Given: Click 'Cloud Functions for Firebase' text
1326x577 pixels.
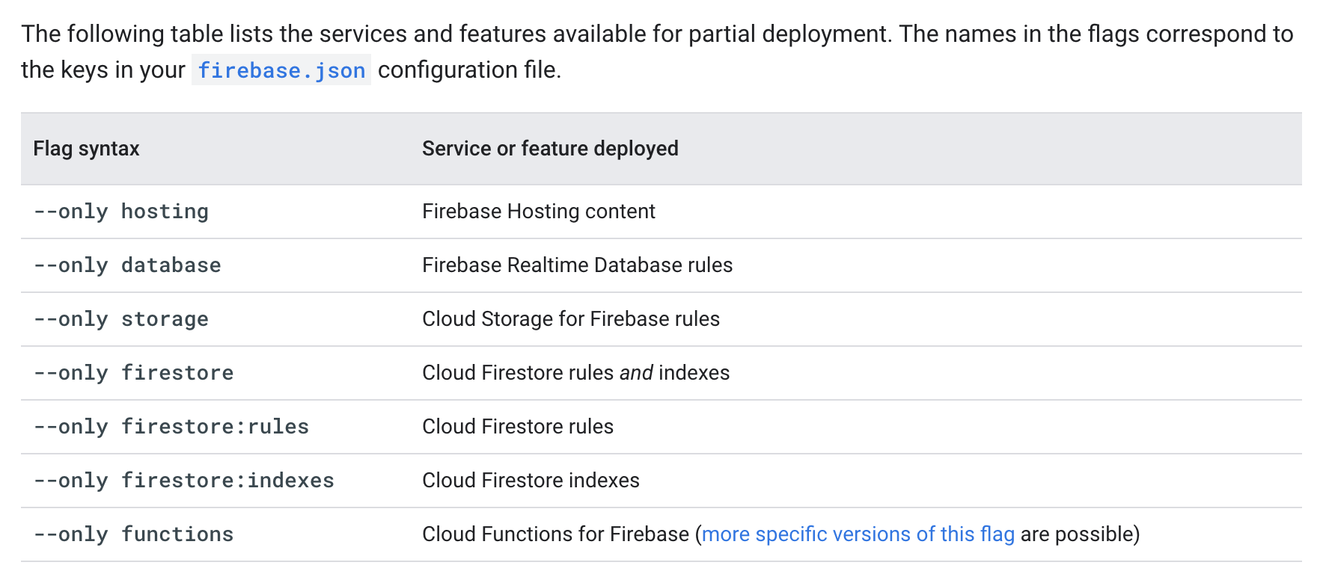Looking at the screenshot, I should pyautogui.click(x=555, y=534).
